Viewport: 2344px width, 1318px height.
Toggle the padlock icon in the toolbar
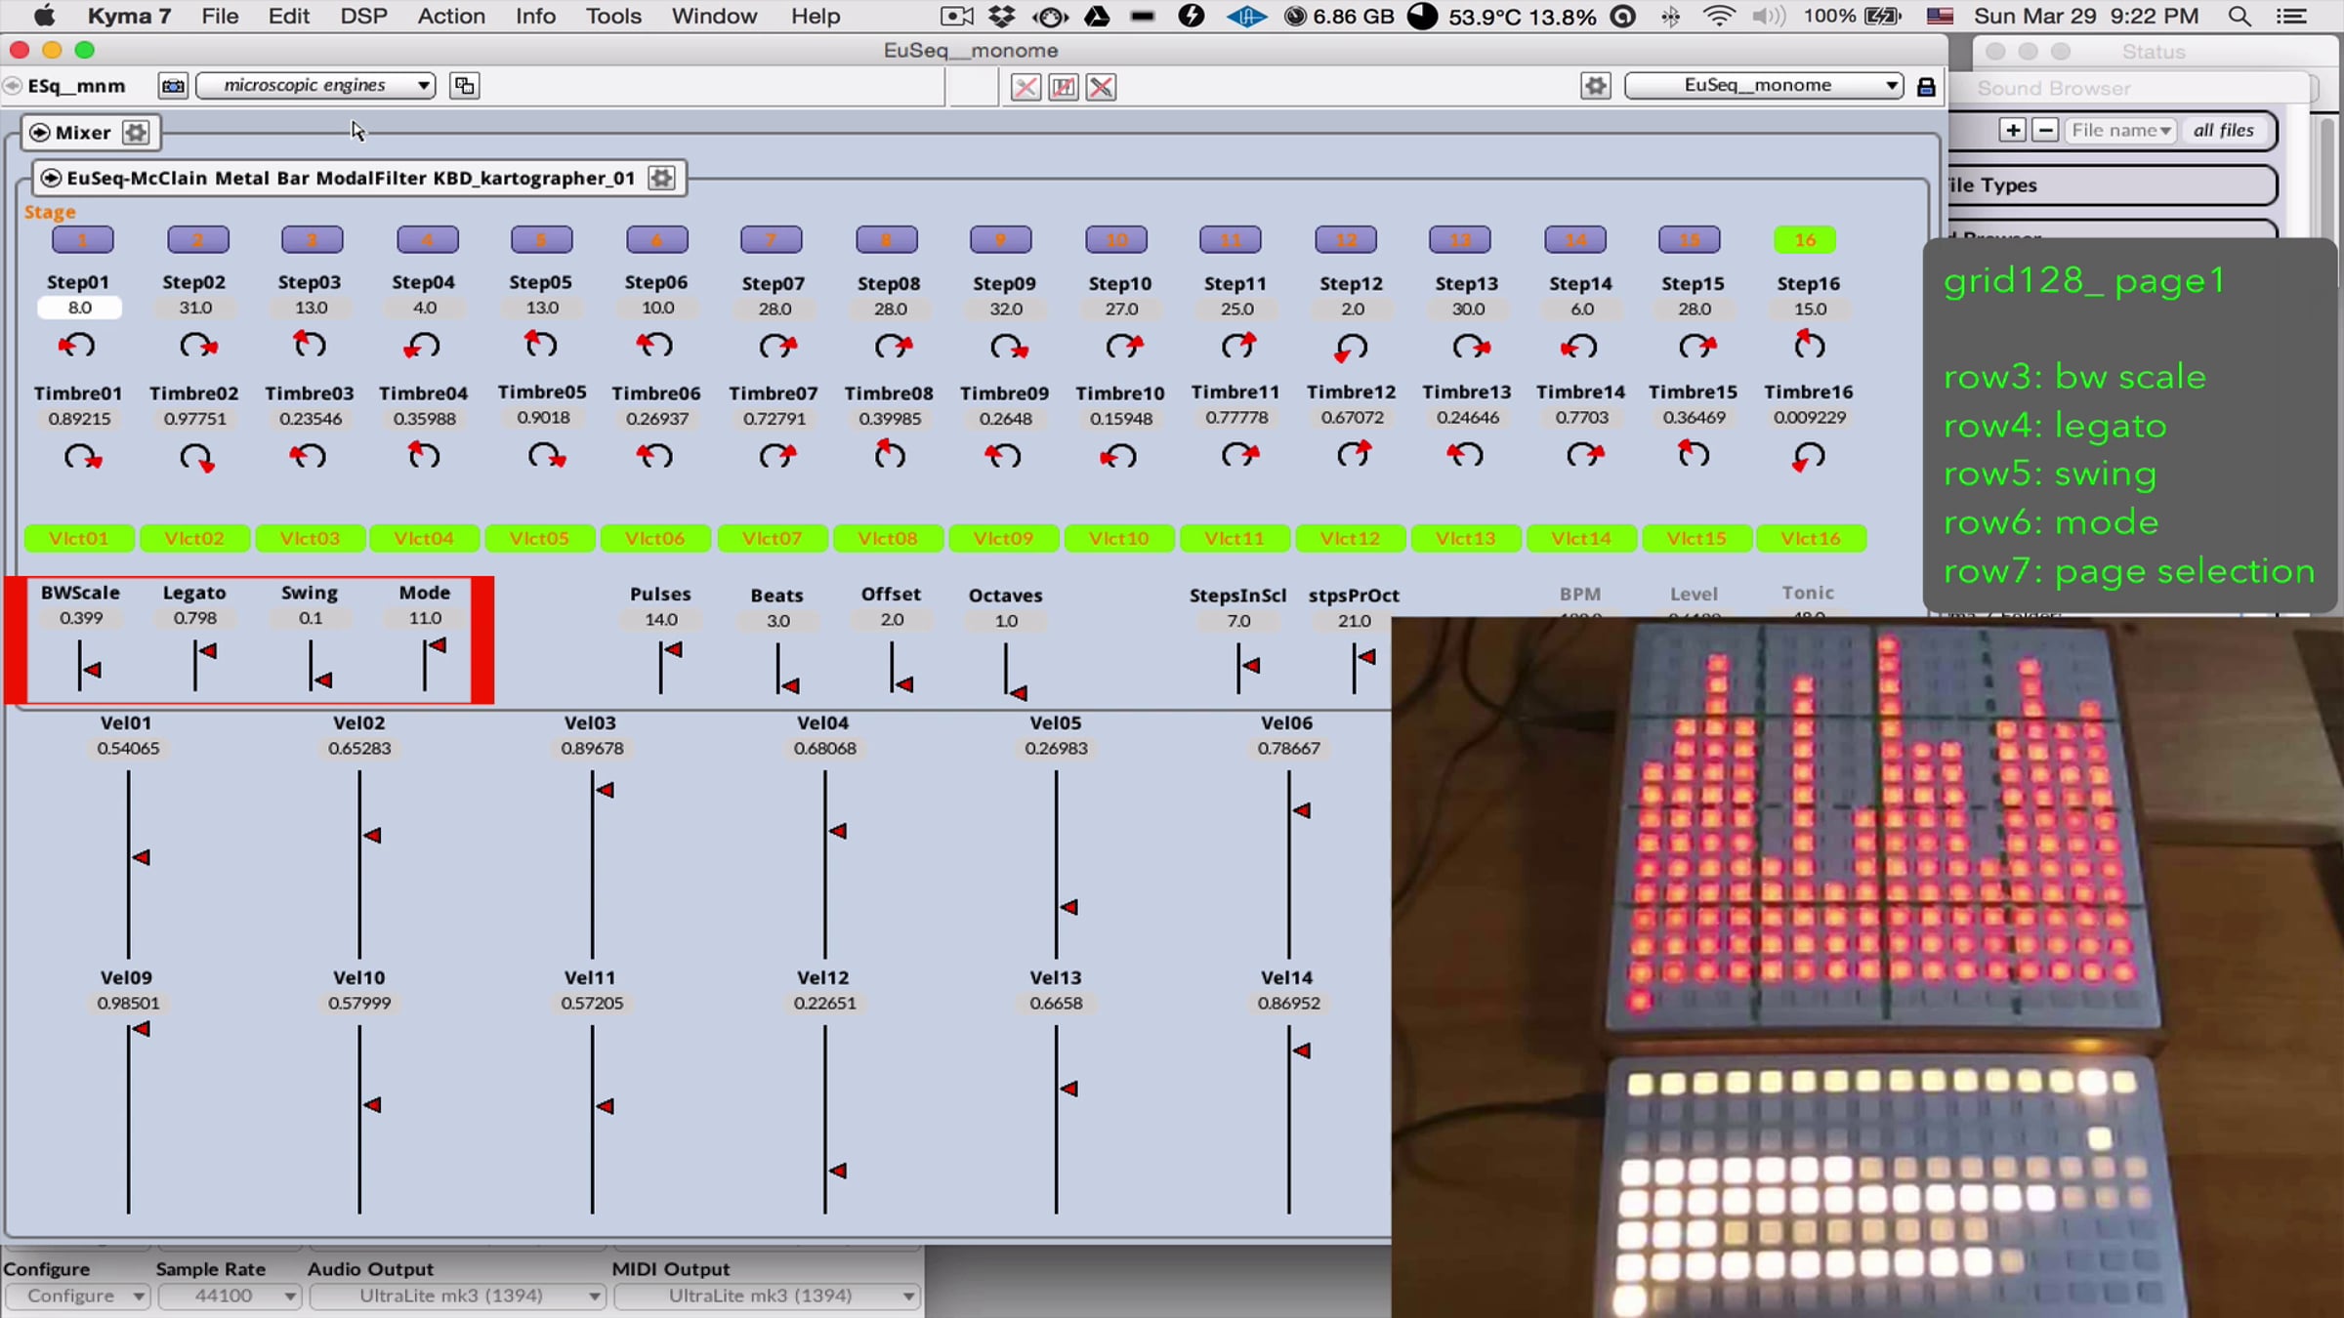point(1925,87)
